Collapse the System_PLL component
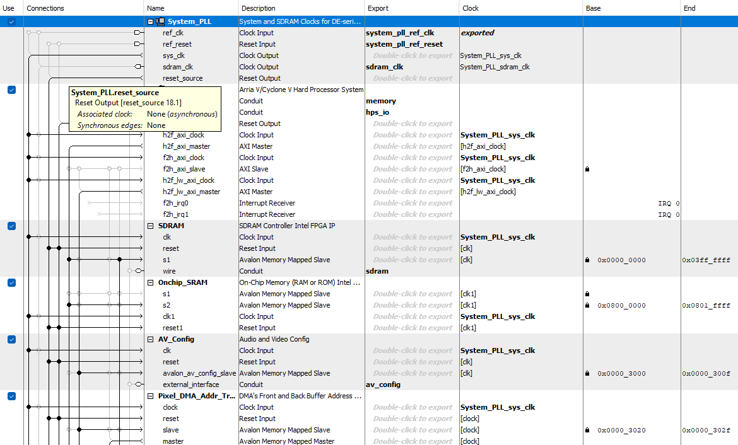Viewport: 738px width, 445px height. tap(151, 21)
